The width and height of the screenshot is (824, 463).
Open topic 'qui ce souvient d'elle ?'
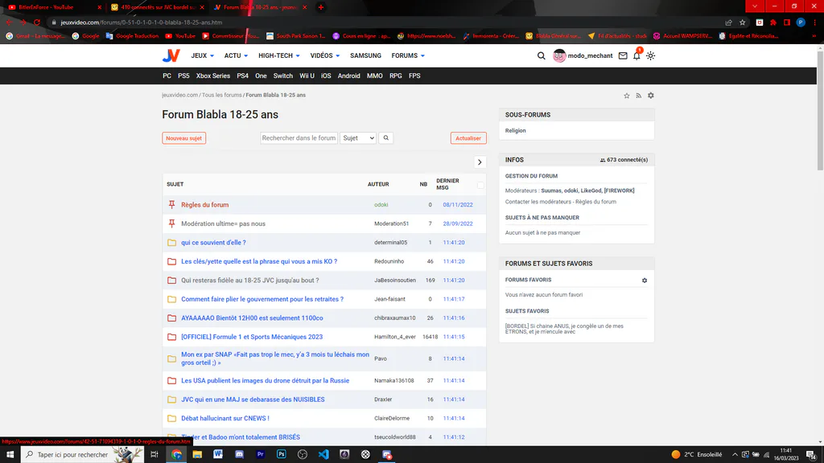[x=213, y=243]
